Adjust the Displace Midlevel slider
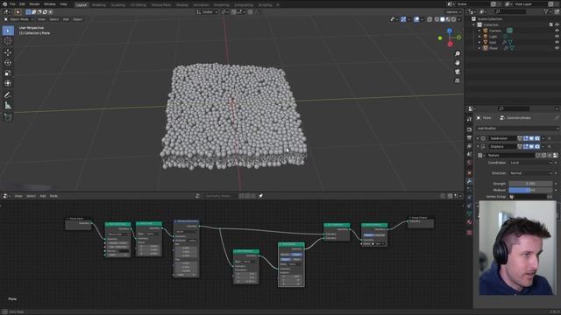561x315 pixels. 530,190
